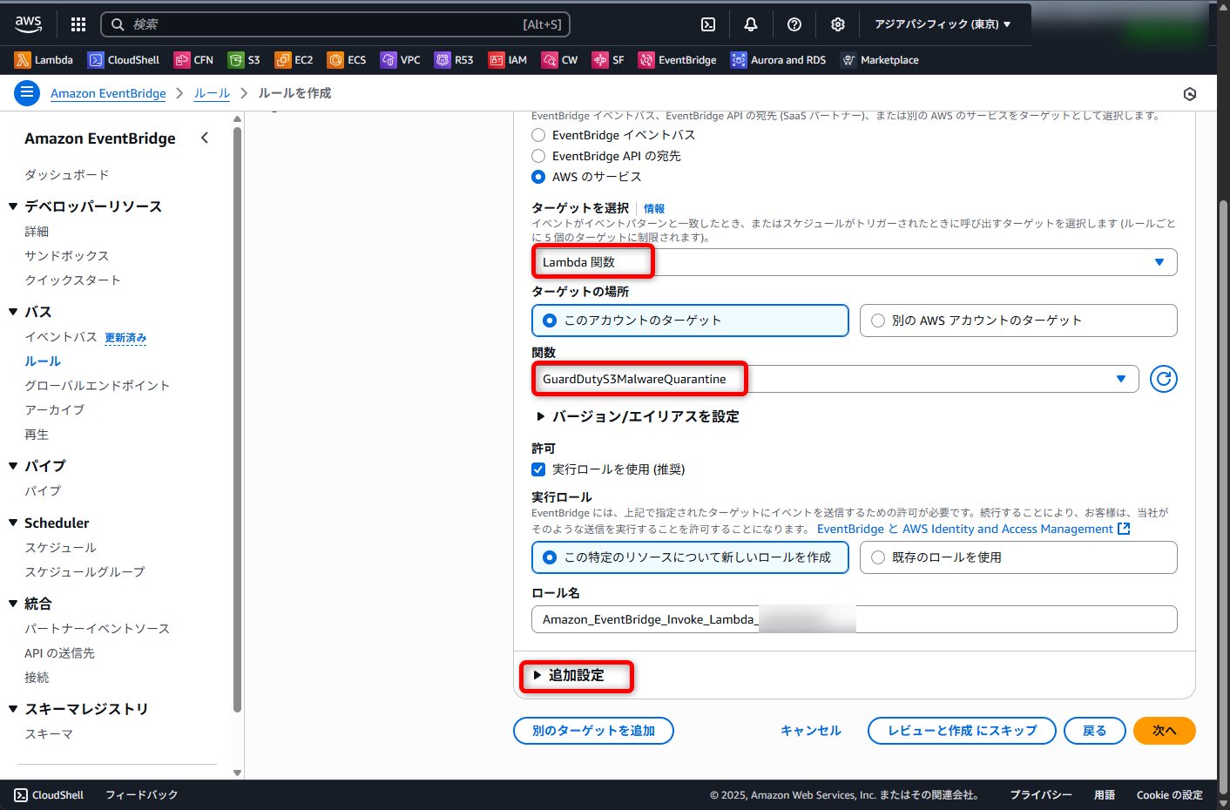Click the 戻る button

(1095, 731)
